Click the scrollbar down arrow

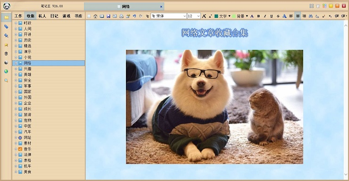(x=346, y=175)
